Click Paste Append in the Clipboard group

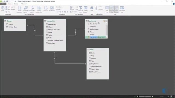click(10, 7)
